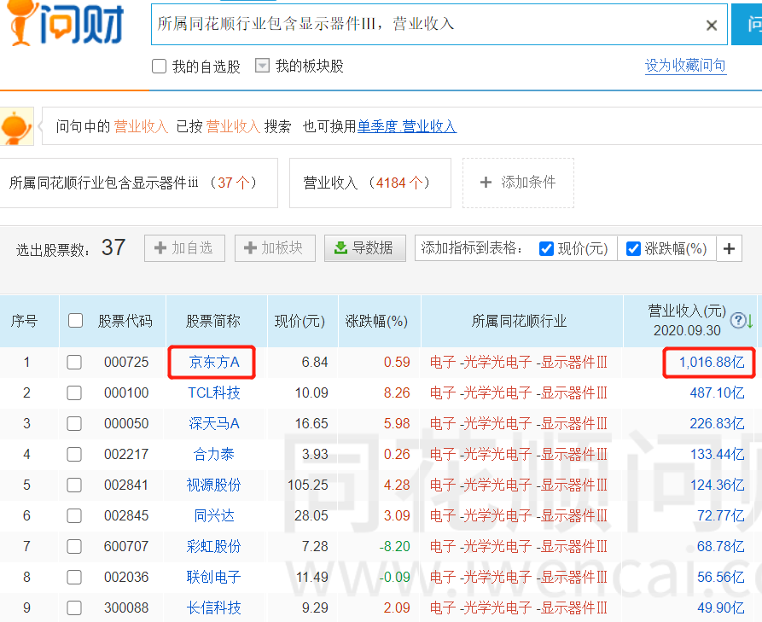762x622 pixels.
Task: Click revenue value 72.77亿
Action: tap(721, 515)
